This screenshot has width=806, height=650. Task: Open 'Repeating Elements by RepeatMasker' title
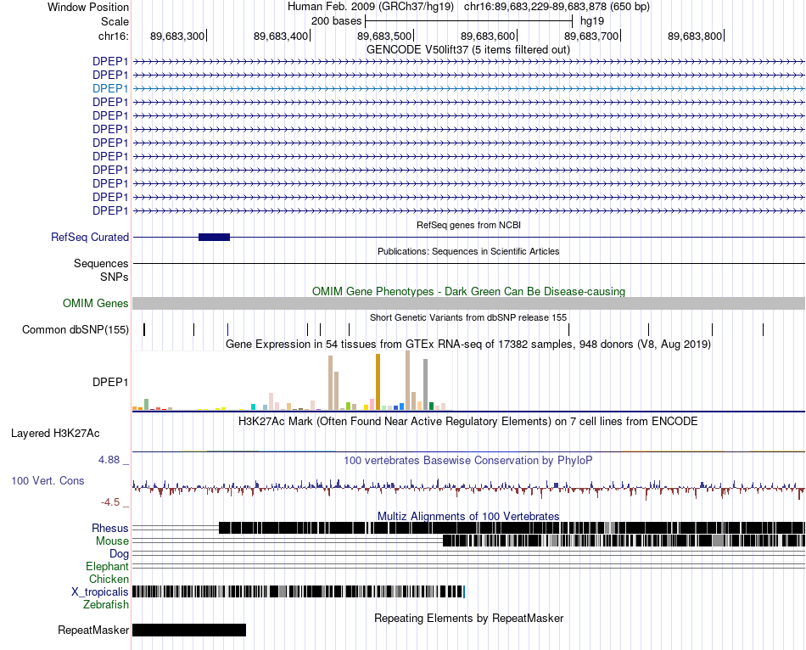468,618
